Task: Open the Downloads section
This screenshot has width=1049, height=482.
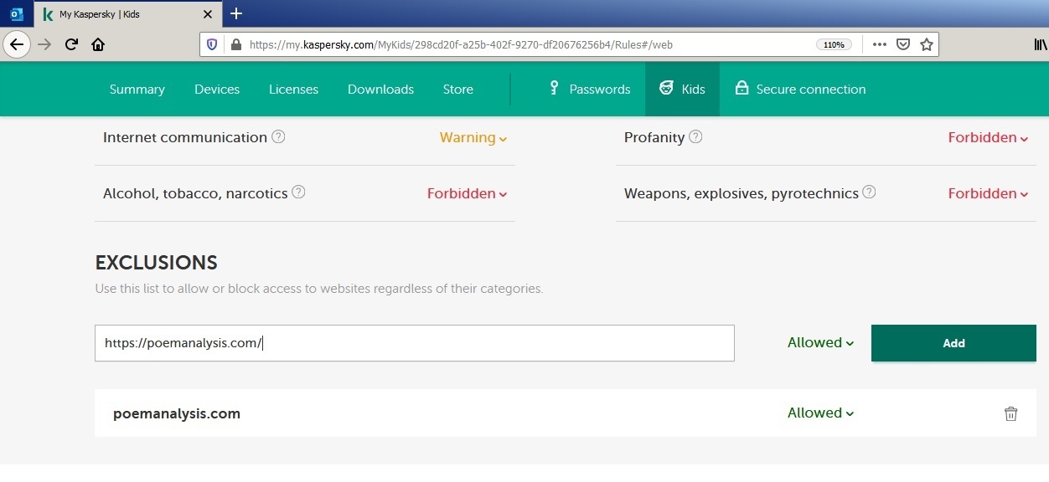Action: tap(380, 90)
